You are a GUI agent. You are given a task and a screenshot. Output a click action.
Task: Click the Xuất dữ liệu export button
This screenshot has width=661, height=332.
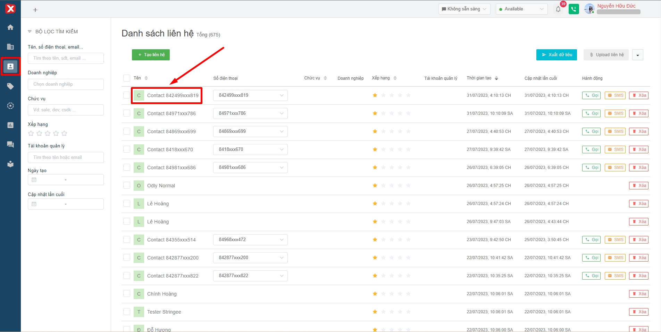[556, 55]
